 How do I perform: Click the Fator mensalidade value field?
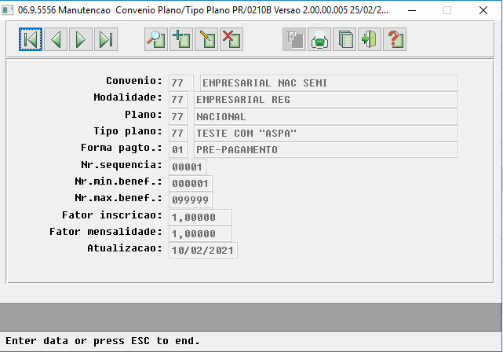200,234
